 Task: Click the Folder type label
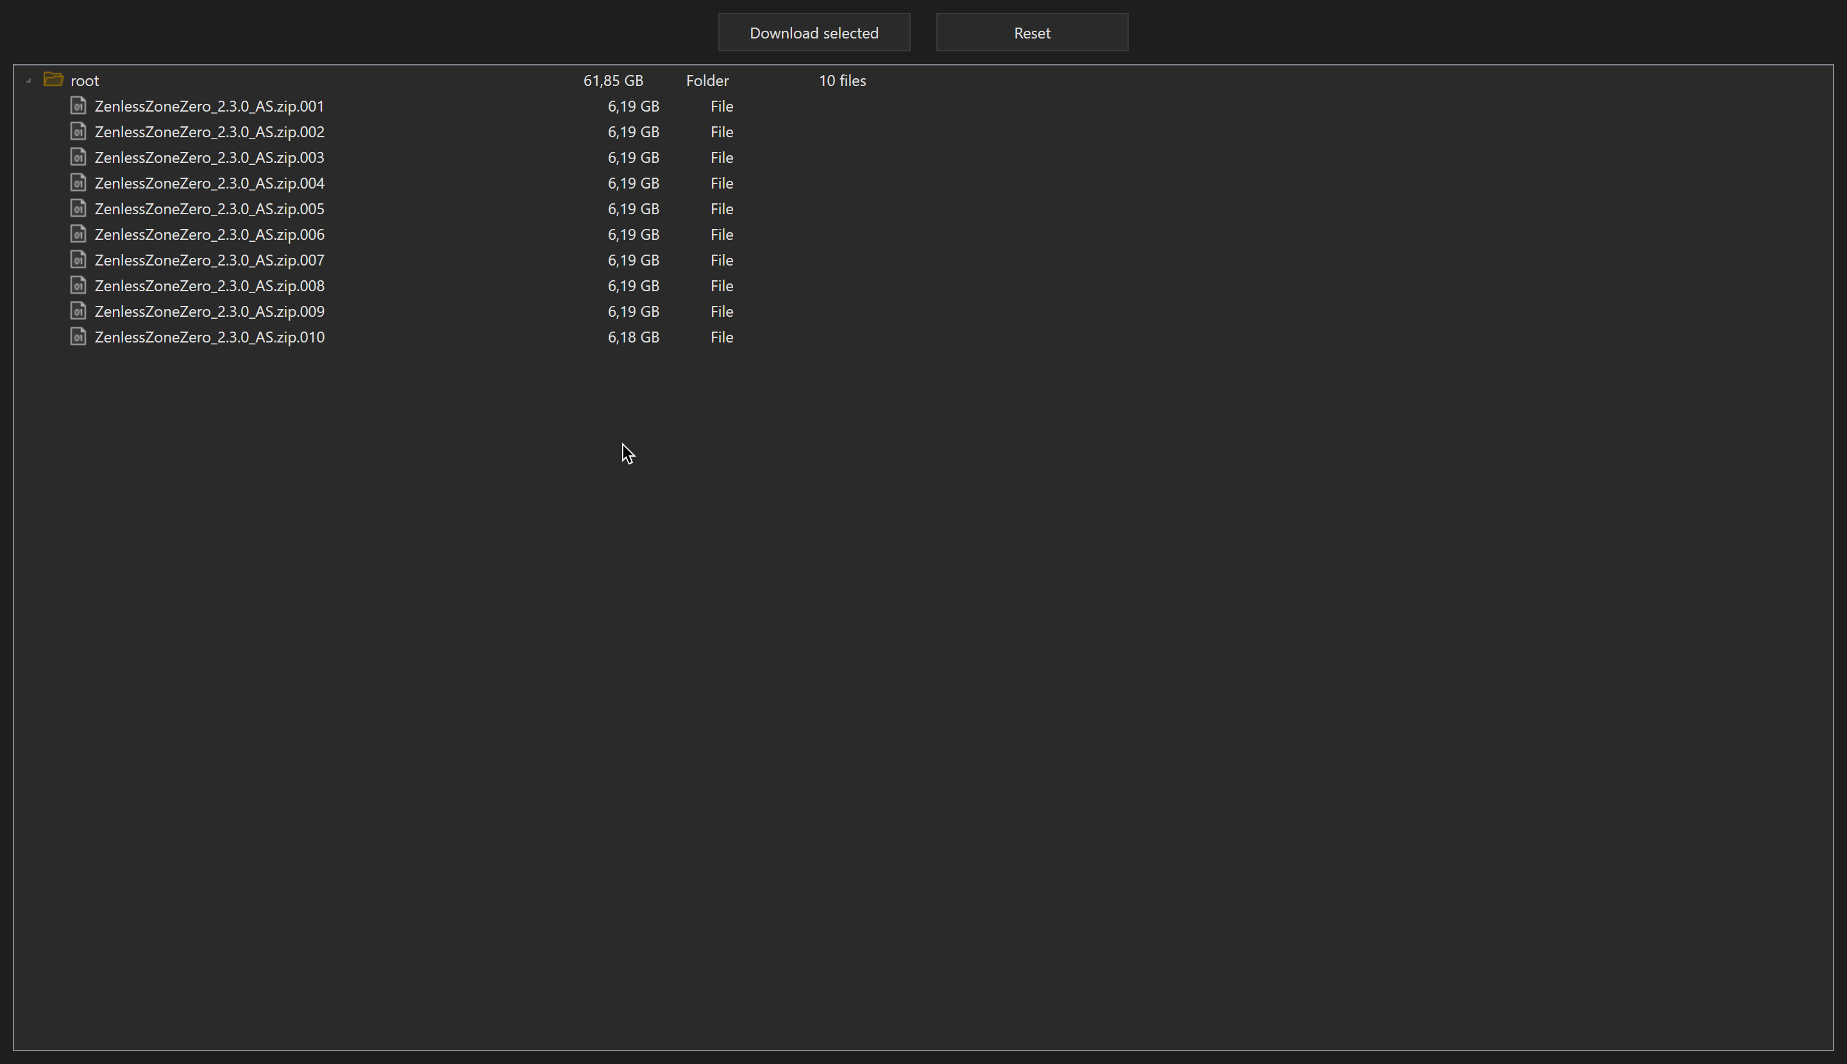point(707,80)
